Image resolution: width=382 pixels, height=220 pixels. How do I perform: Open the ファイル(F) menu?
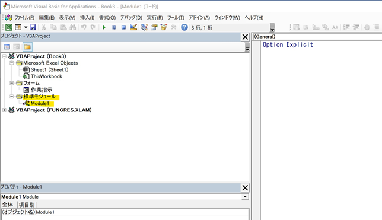point(24,18)
